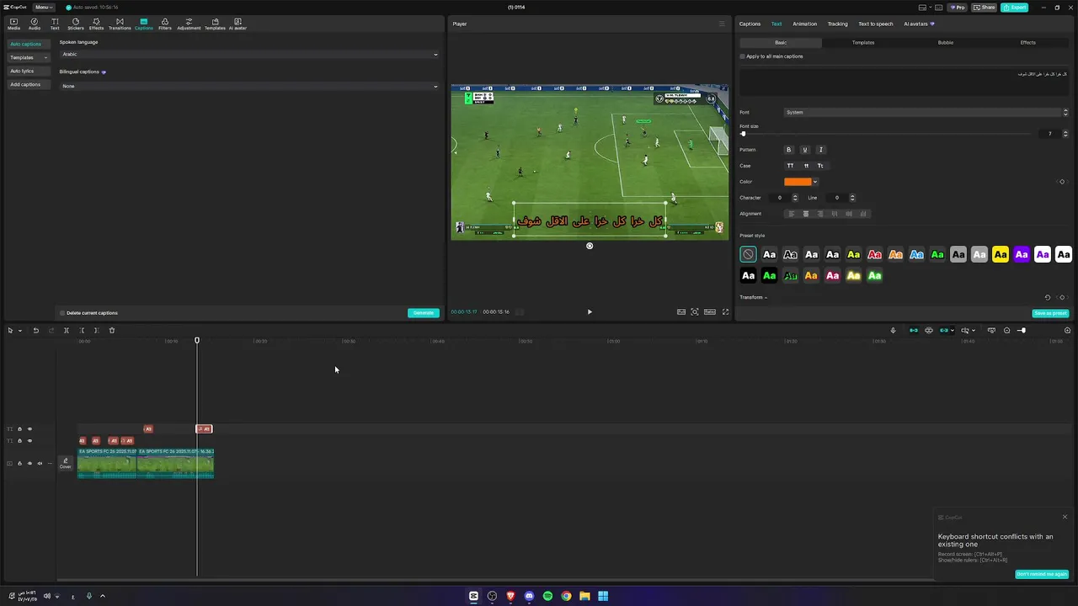Click the Record voiceover microphone icon
This screenshot has width=1078, height=606.
(x=893, y=330)
